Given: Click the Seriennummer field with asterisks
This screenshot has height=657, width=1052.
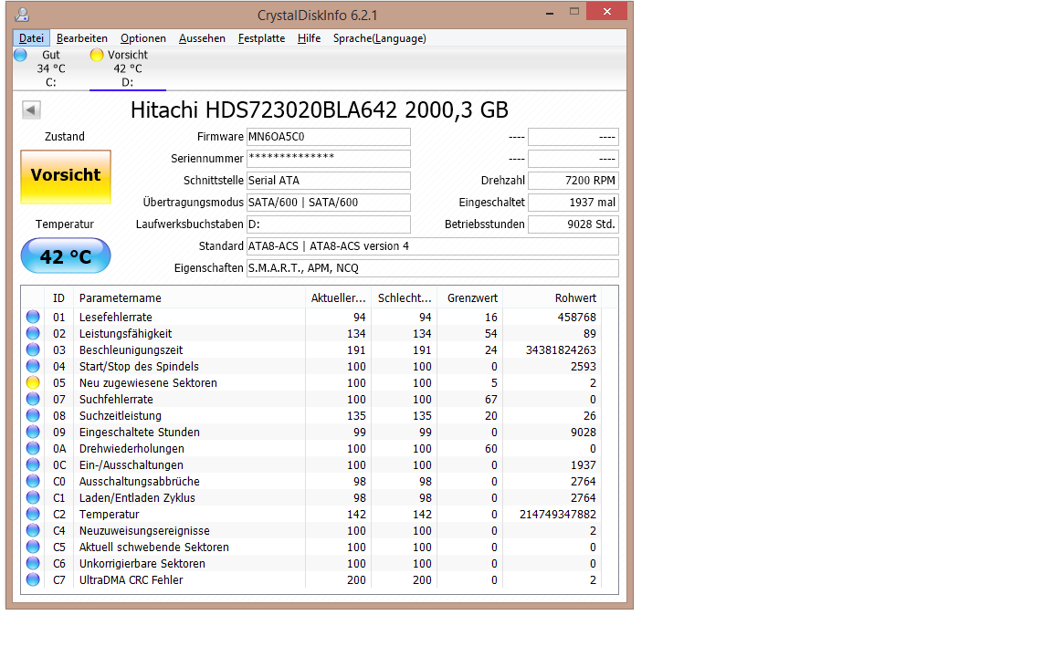Looking at the screenshot, I should [x=328, y=158].
